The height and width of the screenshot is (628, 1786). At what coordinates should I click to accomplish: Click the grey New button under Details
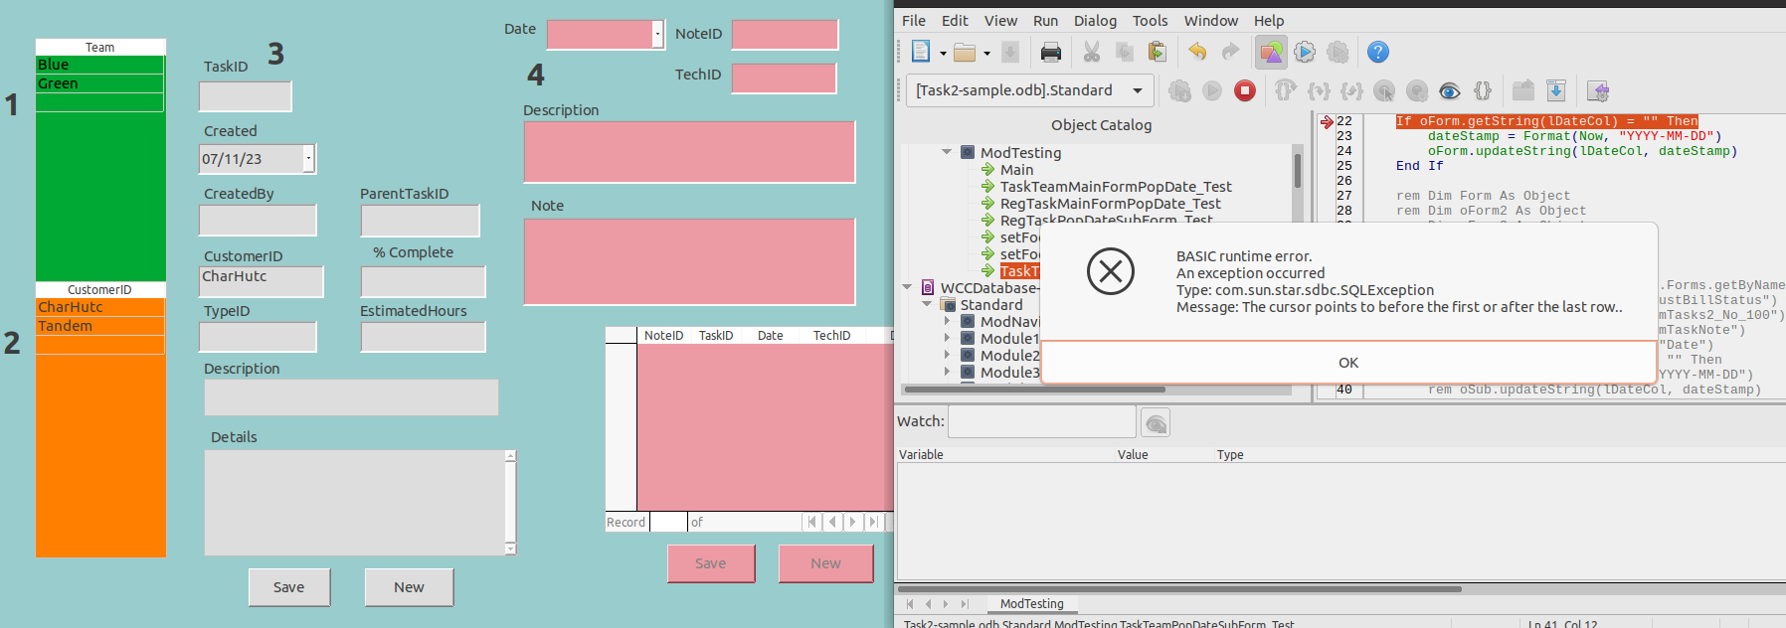pyautogui.click(x=409, y=587)
